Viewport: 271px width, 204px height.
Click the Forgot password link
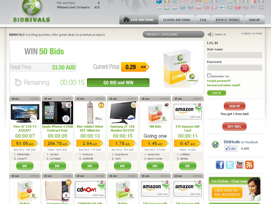tap(219, 81)
